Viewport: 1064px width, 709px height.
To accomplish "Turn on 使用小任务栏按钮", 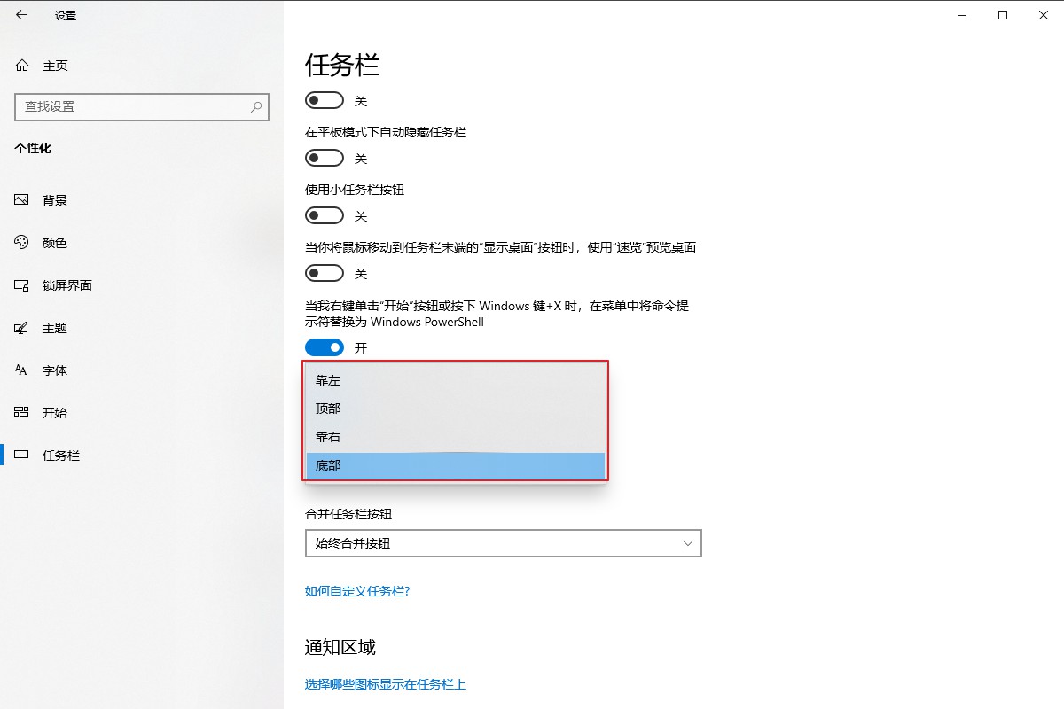I will pyautogui.click(x=324, y=214).
